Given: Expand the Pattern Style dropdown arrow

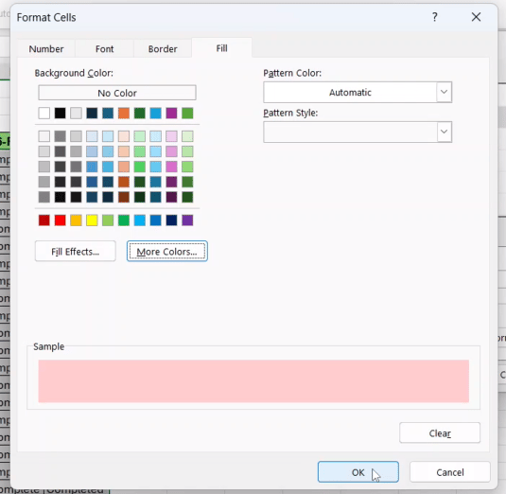Looking at the screenshot, I should (x=444, y=132).
